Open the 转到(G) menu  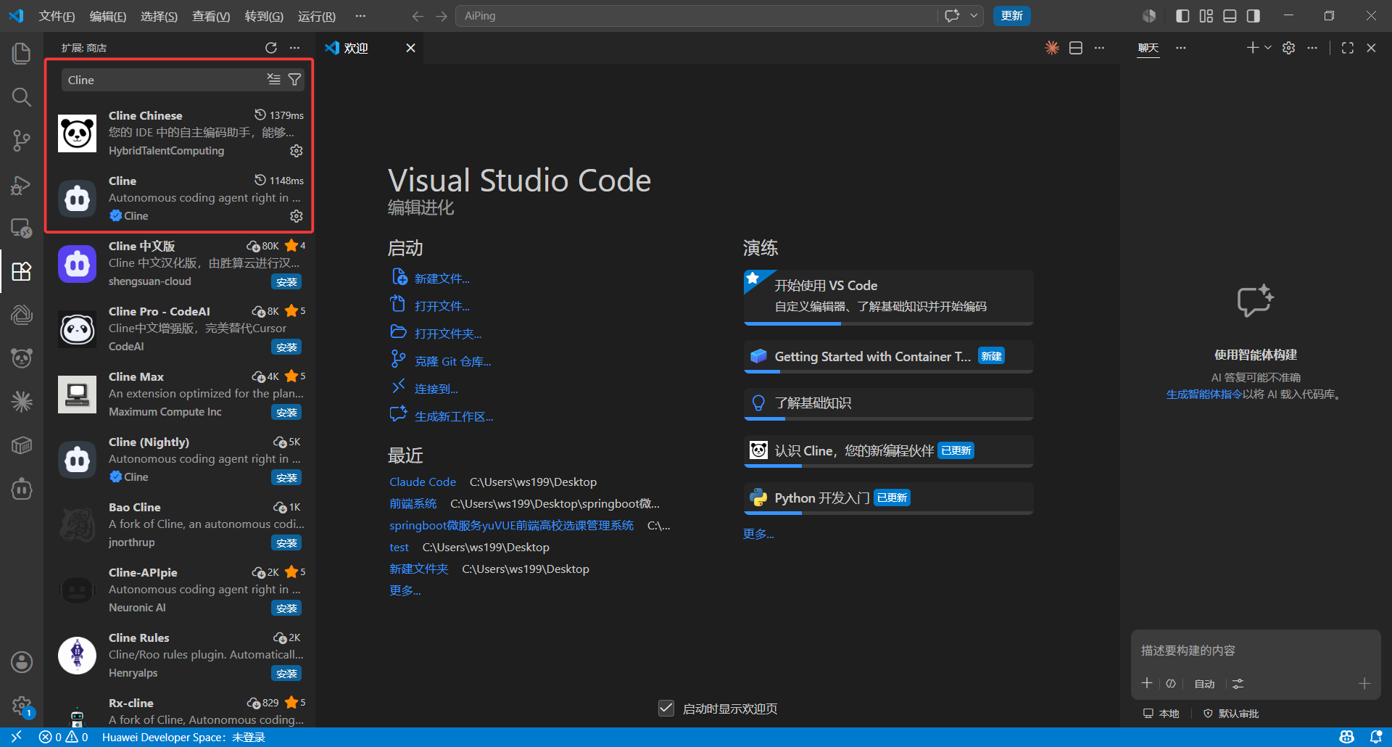tap(264, 16)
